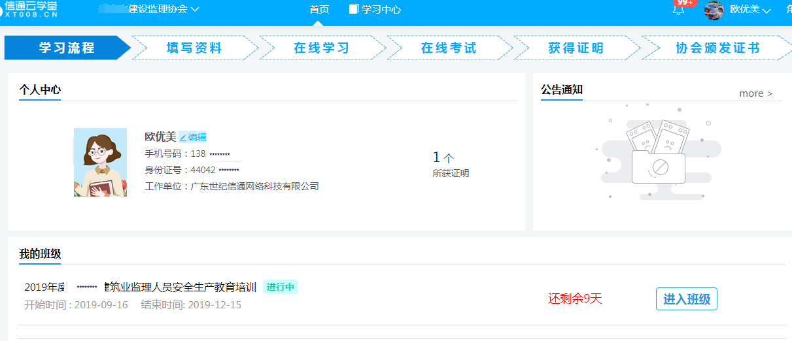Open the 安全生产教育培训 class title

pos(180,287)
